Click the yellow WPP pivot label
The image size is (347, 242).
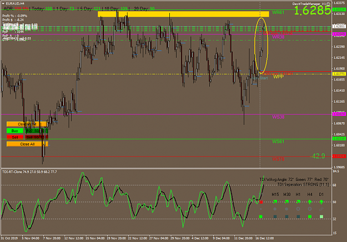pos(278,77)
